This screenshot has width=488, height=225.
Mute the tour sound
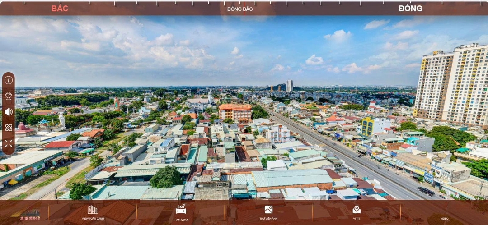click(x=9, y=112)
